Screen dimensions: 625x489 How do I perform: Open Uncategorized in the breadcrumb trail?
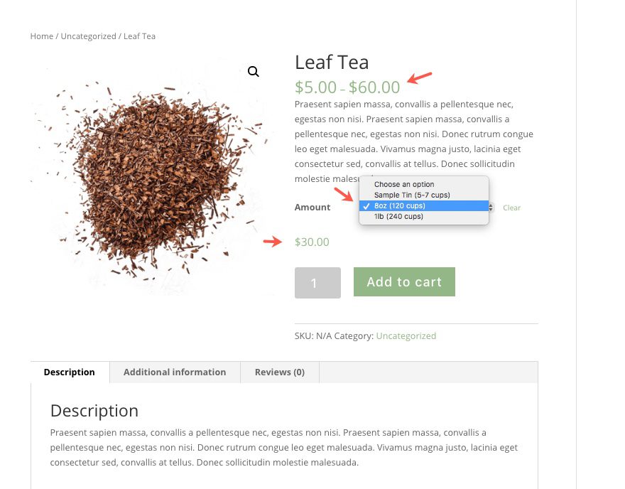click(x=88, y=36)
